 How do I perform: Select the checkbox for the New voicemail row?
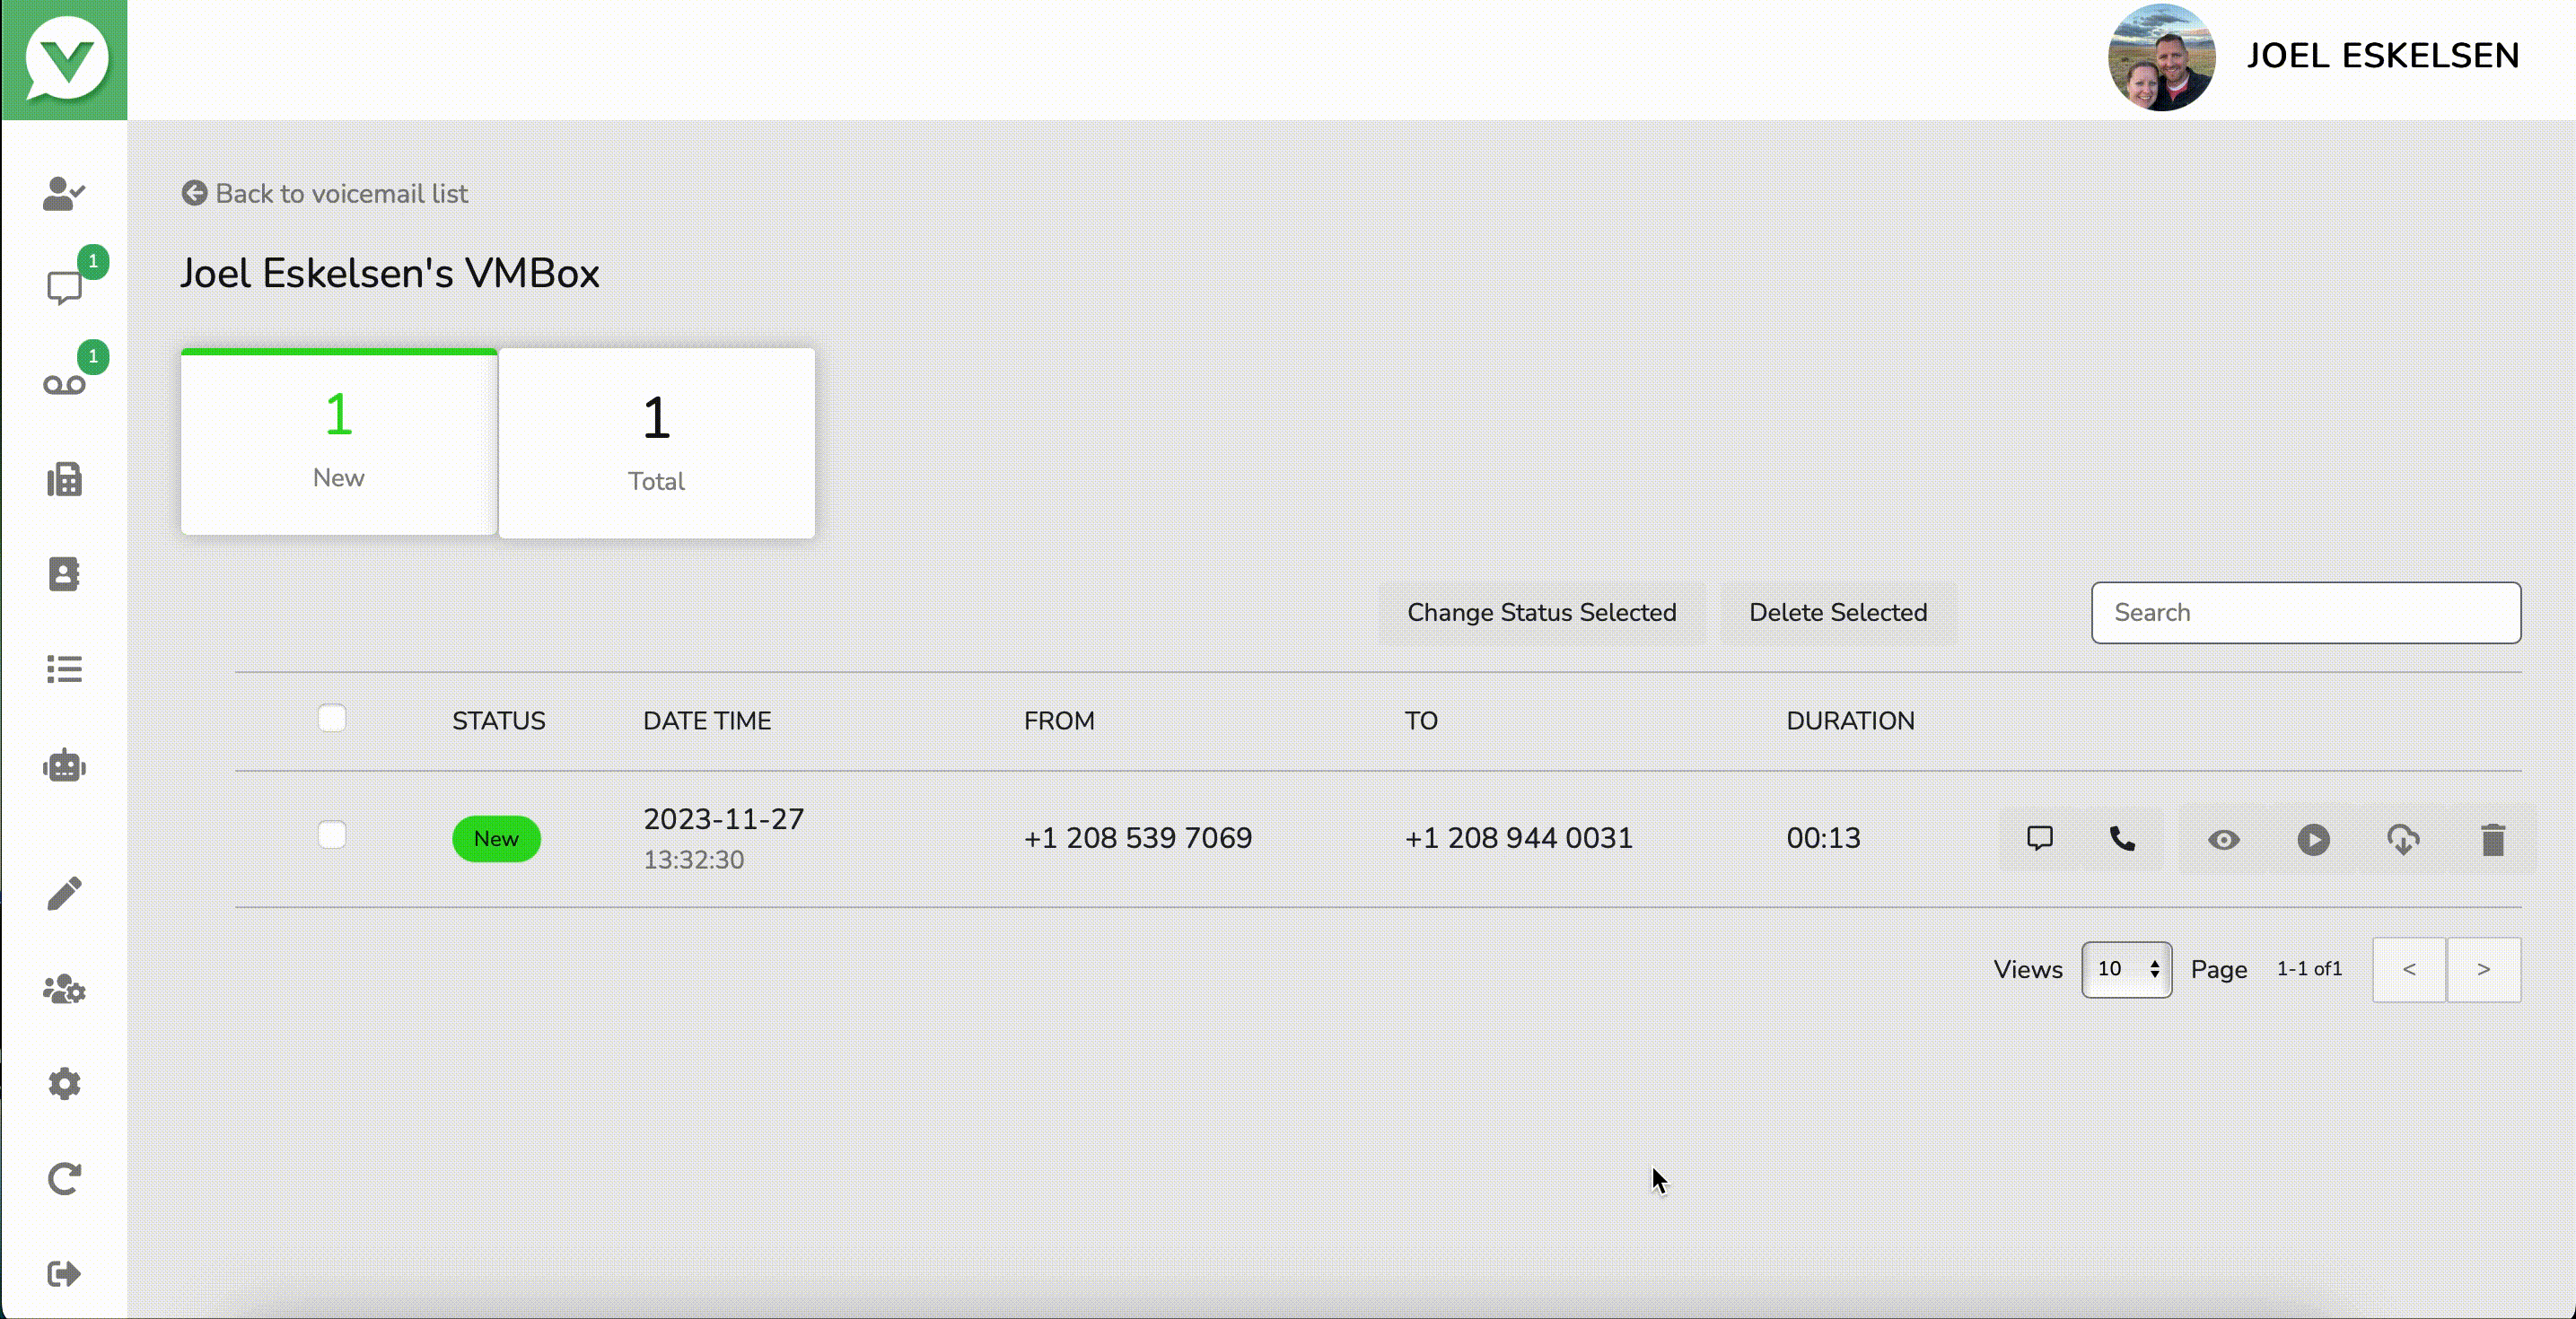332,835
